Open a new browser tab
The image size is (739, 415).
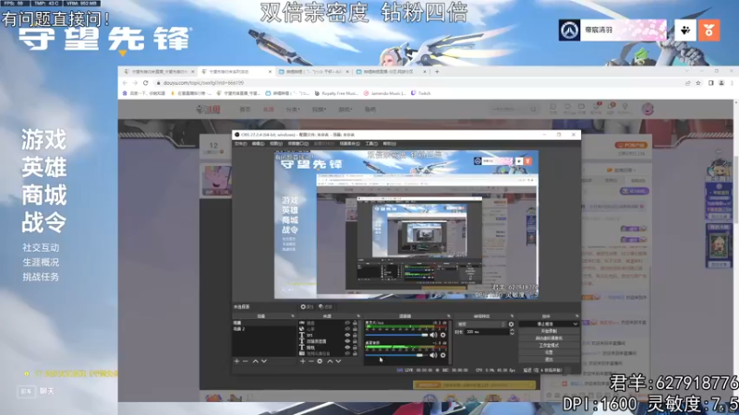437,72
